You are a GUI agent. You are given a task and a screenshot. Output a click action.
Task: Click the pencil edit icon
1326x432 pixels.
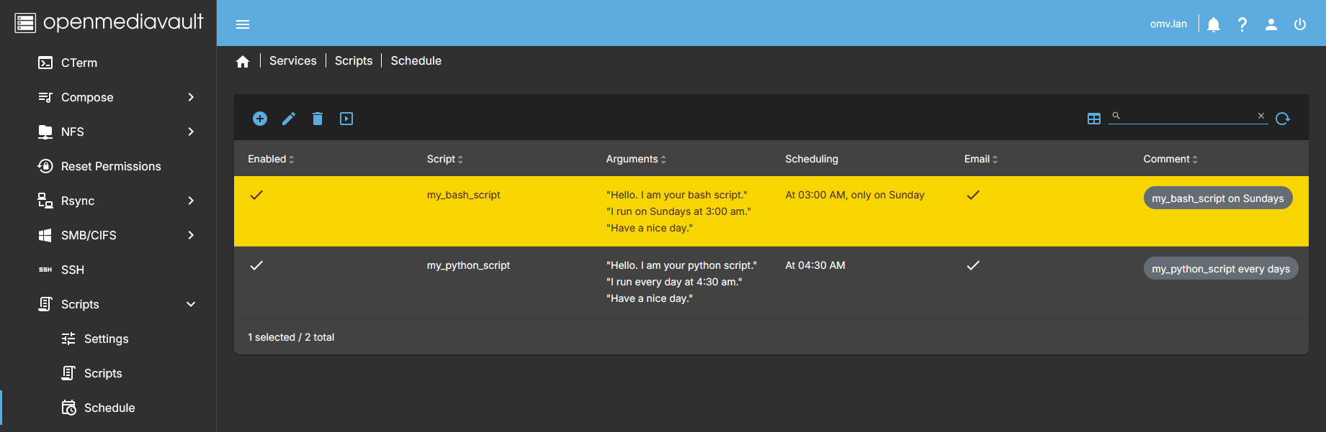pyautogui.click(x=289, y=119)
